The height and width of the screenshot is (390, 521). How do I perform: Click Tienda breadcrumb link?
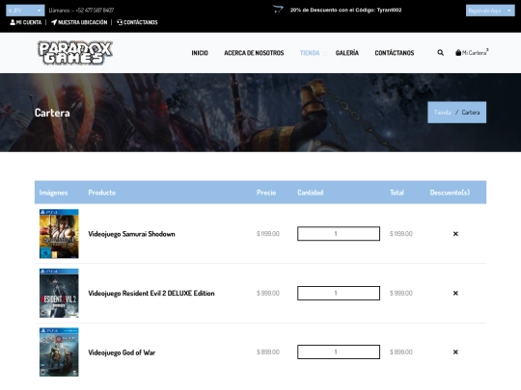[442, 113]
